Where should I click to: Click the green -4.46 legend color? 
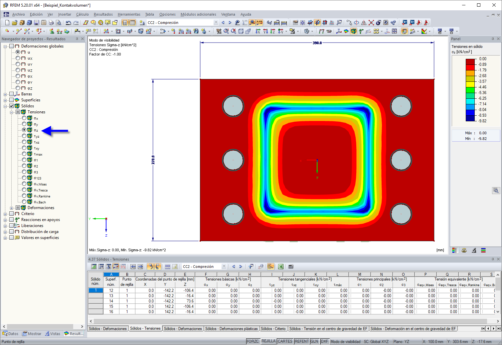point(470,90)
